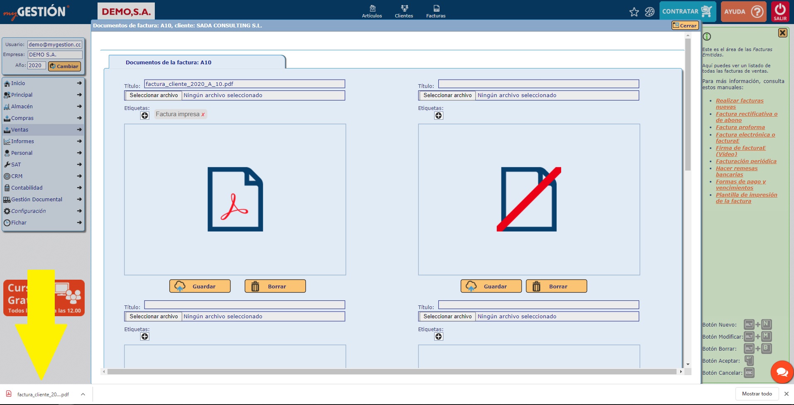
Task: Open the color palette theme icon
Action: pyautogui.click(x=650, y=12)
